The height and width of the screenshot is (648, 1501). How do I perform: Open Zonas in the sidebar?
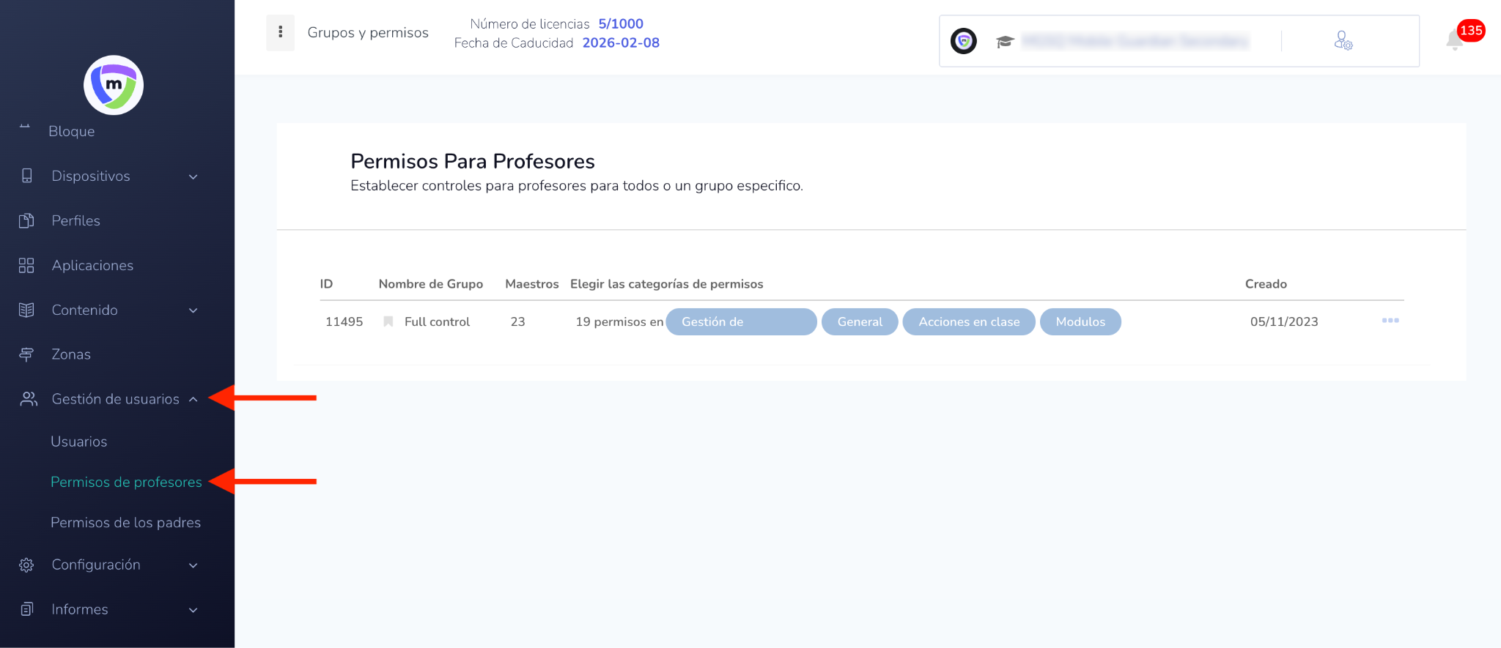[71, 354]
